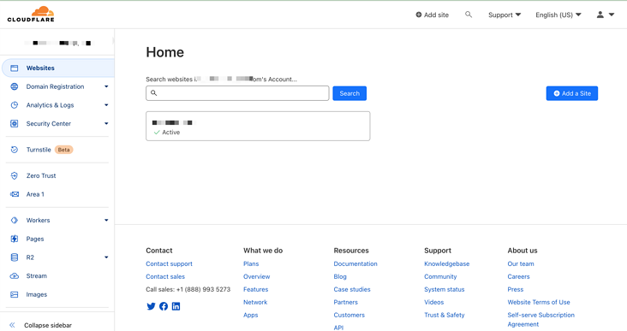Click the Analytics & Logs chart icon

[15, 105]
